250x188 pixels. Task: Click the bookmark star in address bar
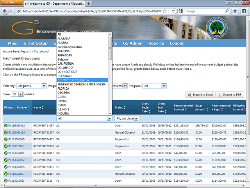click(x=164, y=11)
